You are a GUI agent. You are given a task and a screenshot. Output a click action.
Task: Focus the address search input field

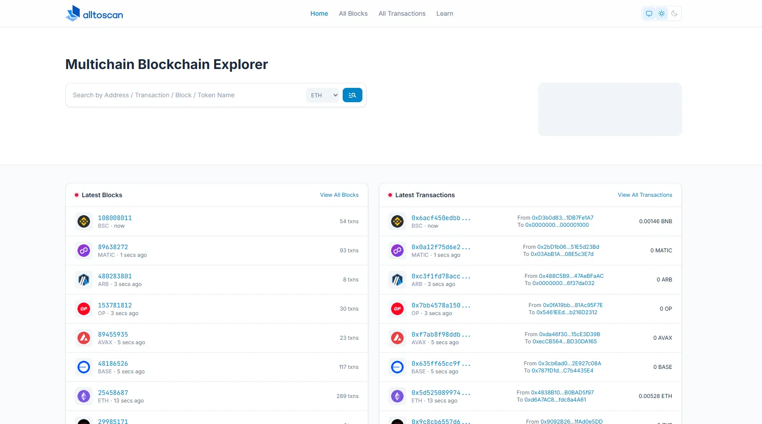[187, 95]
